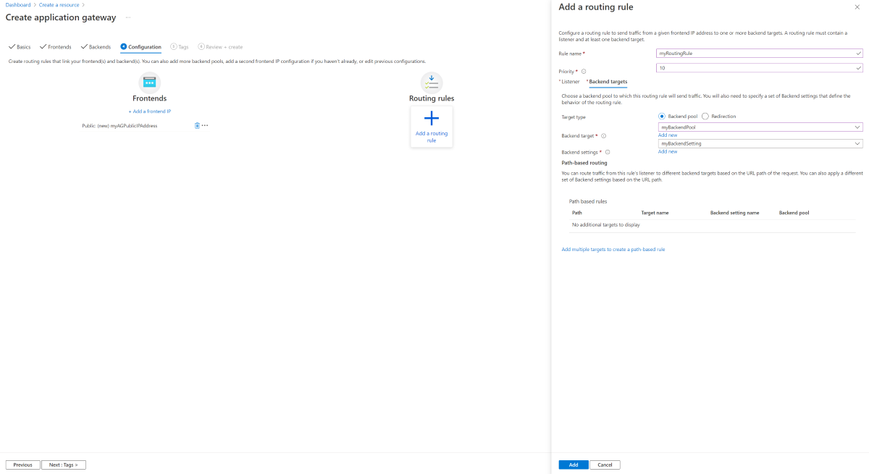The width and height of the screenshot is (869, 474).
Task: Click the Previous button
Action: [22, 465]
